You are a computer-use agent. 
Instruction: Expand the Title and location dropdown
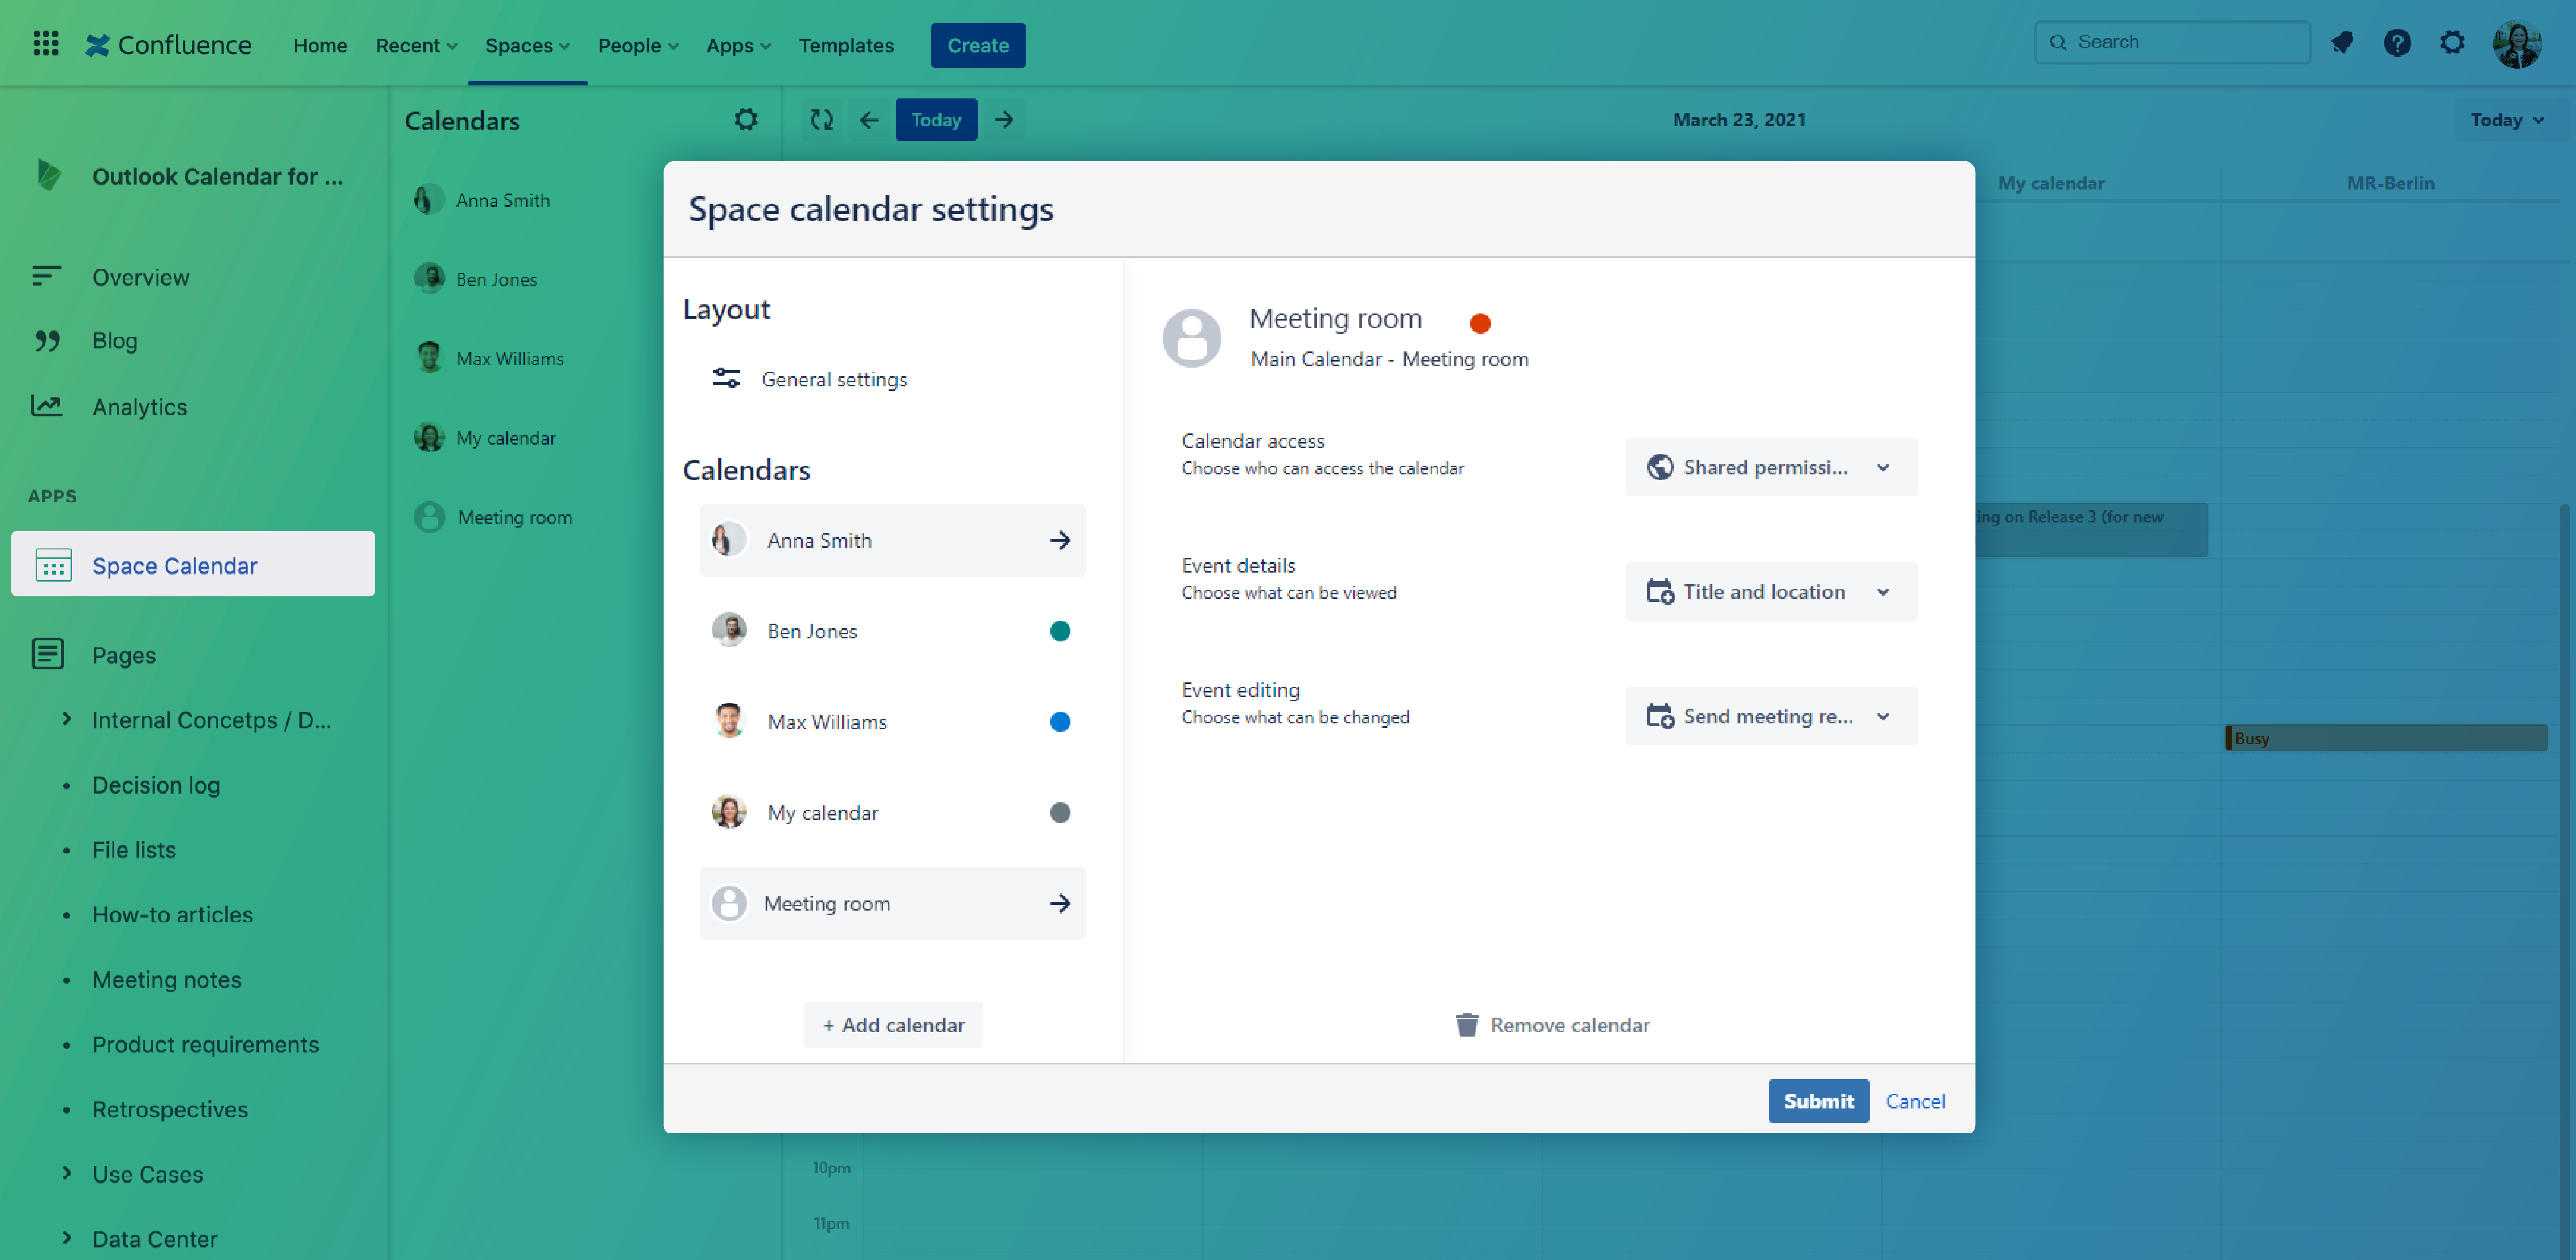point(1770,591)
